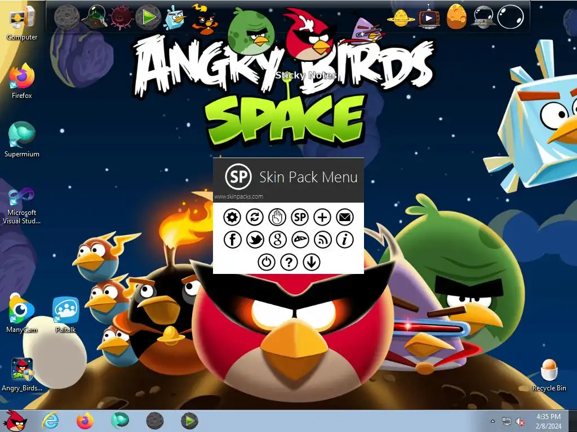Open the Facebook icon in Skin Pack Menu
The width and height of the screenshot is (577, 432).
pyautogui.click(x=233, y=240)
